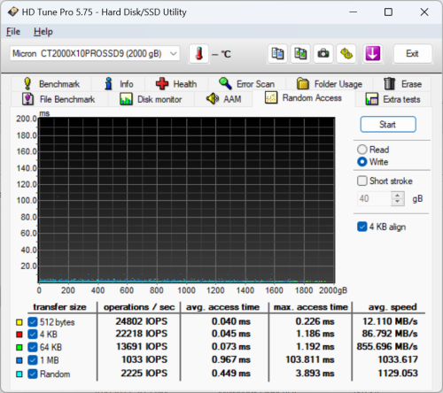Click the blue 1 MB color swatch

pyautogui.click(x=19, y=360)
